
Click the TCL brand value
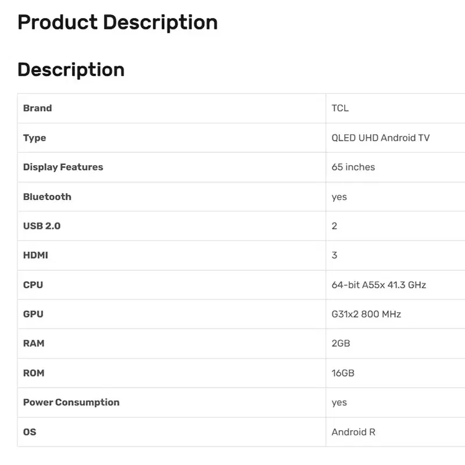point(340,108)
